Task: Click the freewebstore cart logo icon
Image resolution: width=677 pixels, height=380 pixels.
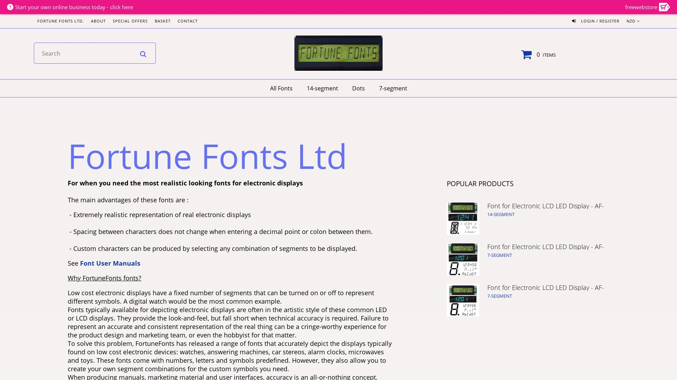Action: (x=664, y=7)
